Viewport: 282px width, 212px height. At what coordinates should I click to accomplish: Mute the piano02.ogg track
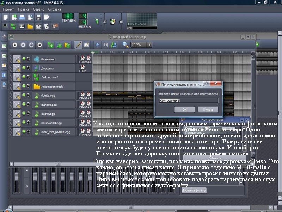24,105
